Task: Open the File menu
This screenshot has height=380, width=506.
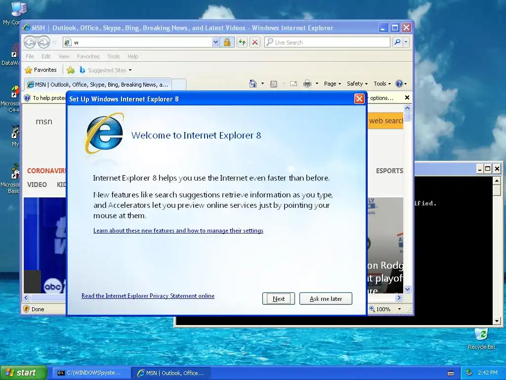Action: coord(30,56)
